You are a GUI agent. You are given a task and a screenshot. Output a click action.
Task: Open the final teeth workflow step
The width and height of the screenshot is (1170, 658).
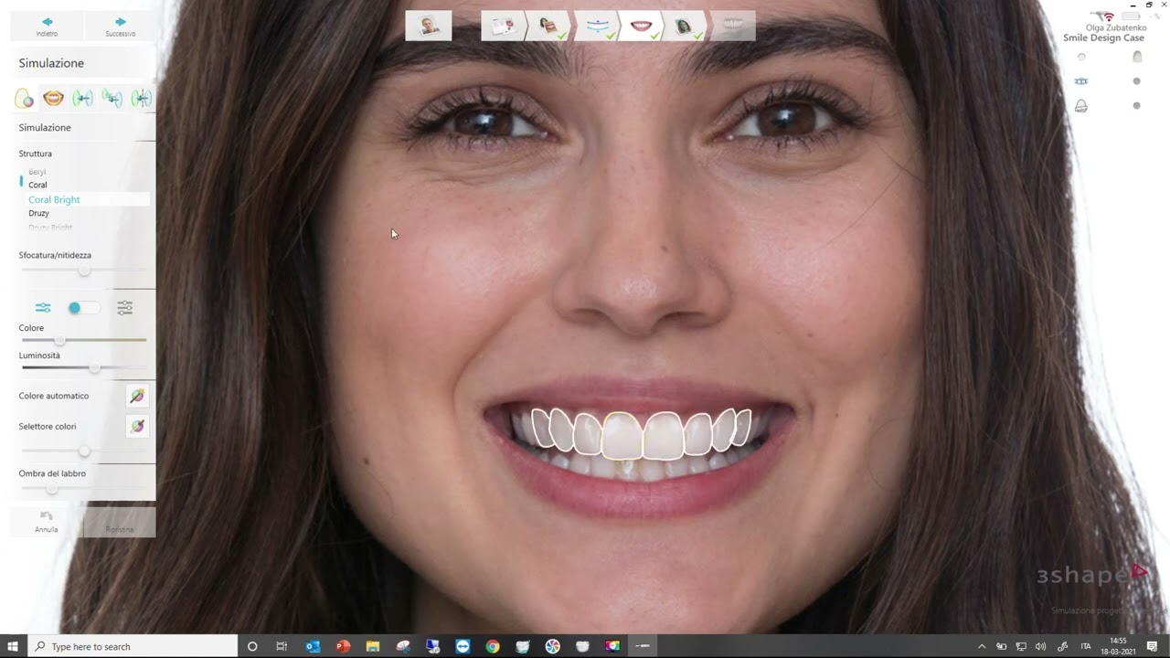pos(733,26)
